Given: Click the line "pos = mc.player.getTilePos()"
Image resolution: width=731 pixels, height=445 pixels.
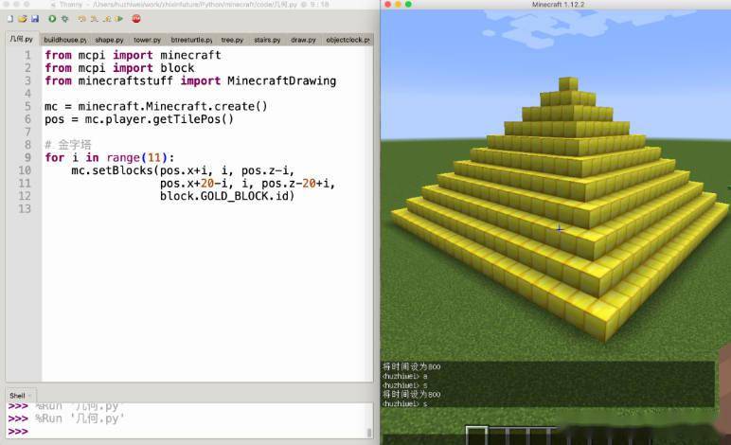Looking at the screenshot, I should (x=139, y=119).
